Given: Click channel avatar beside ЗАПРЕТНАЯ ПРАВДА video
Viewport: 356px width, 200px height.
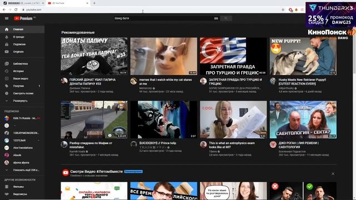Looking at the screenshot, I should tap(204, 81).
